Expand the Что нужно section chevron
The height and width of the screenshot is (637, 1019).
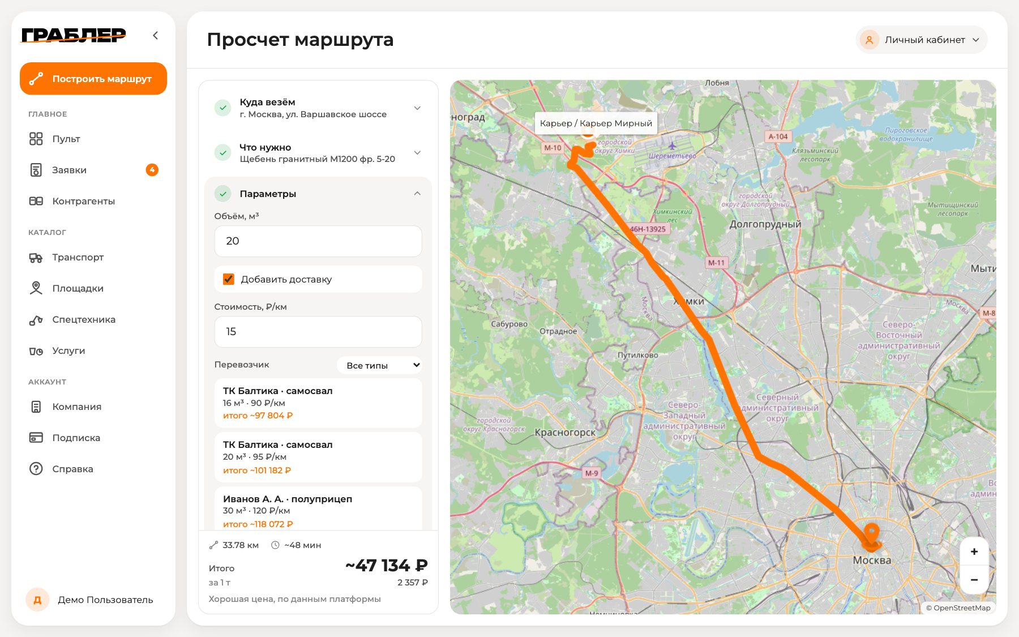[x=417, y=153]
